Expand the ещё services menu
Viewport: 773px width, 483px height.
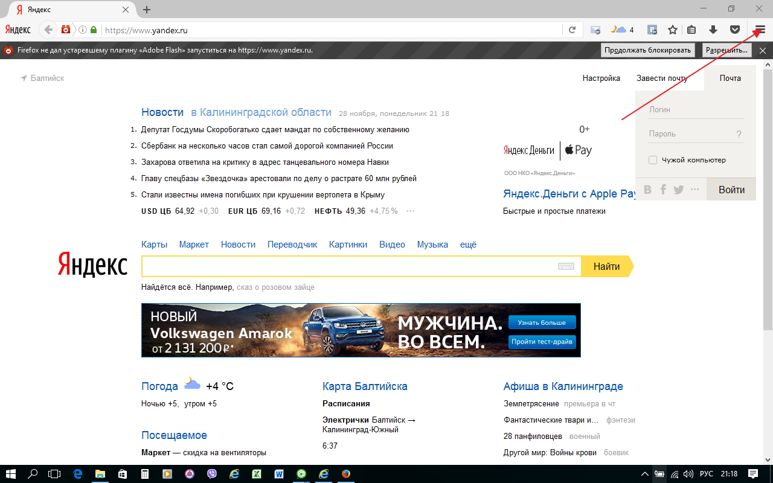(x=468, y=245)
